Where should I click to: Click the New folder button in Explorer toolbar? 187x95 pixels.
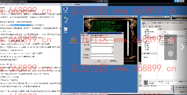click(158, 26)
